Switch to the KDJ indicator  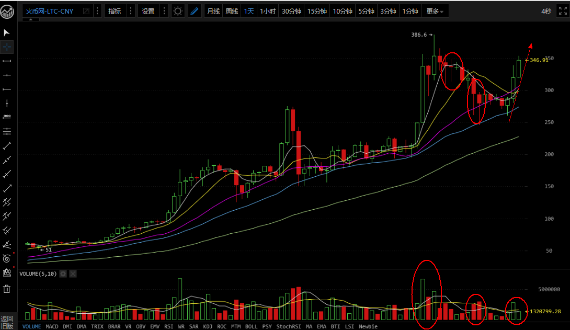click(x=208, y=326)
